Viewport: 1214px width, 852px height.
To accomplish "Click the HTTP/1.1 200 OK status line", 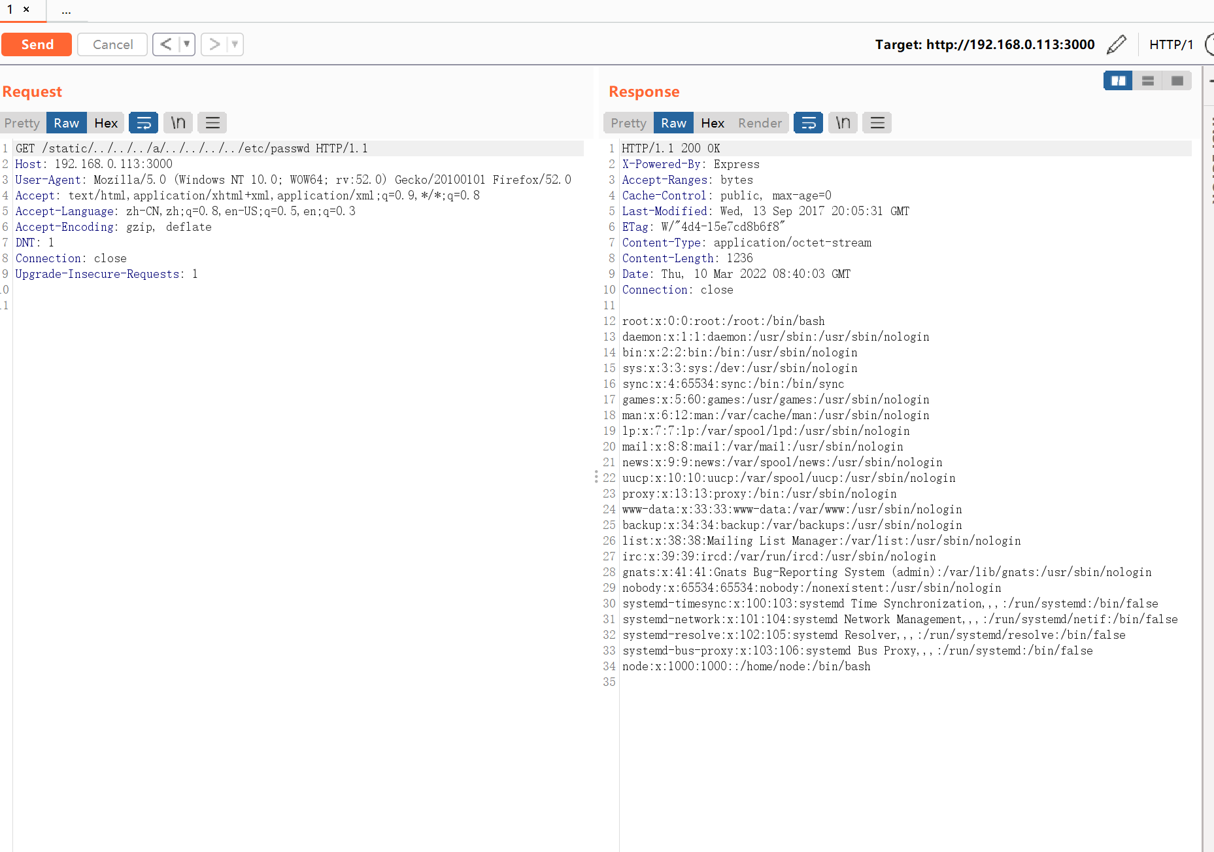I will [671, 148].
